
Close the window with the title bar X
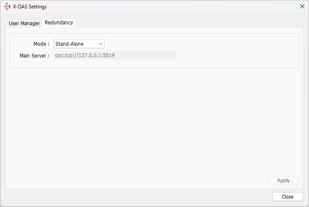302,6
